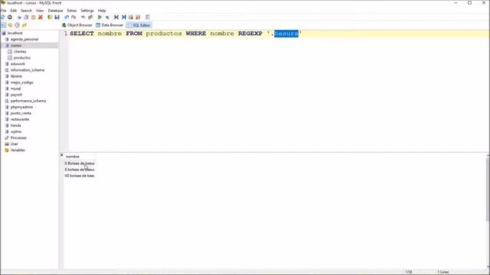Close the result panel with its X

61,155
